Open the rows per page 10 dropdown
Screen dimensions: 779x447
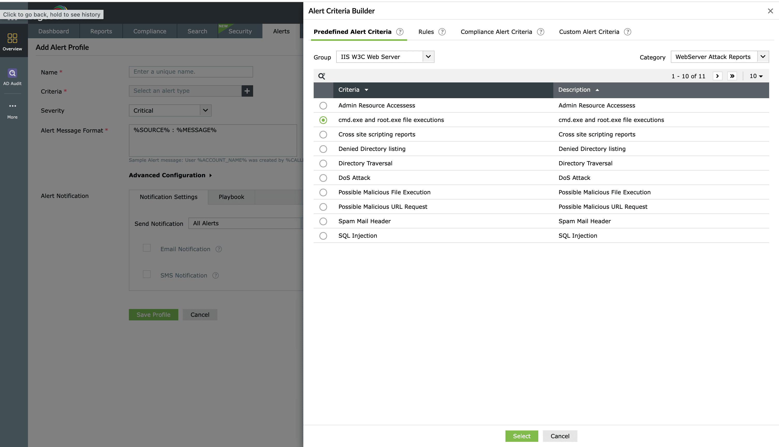pyautogui.click(x=756, y=76)
